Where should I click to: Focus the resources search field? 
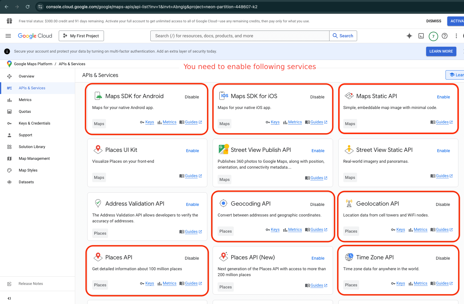click(x=240, y=36)
